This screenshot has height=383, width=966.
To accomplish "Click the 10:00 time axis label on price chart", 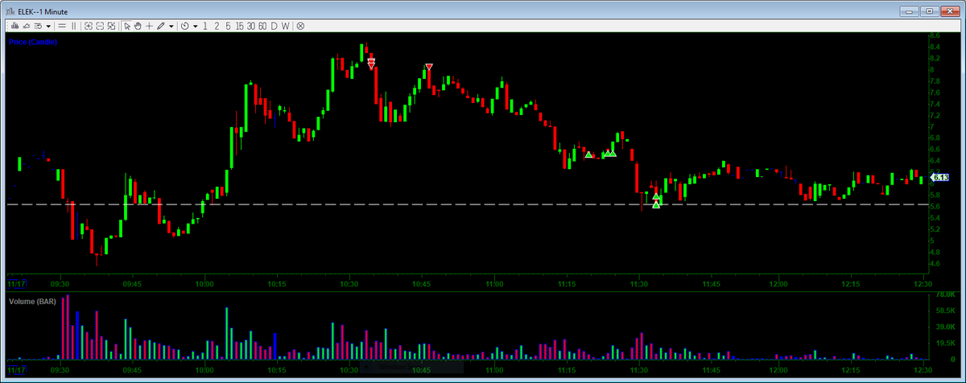I will (204, 284).
